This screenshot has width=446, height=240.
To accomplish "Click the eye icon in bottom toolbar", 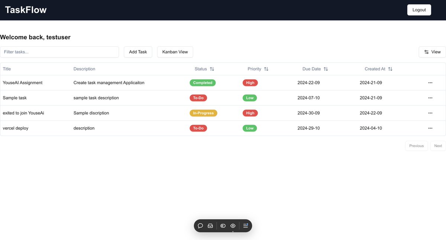I will pyautogui.click(x=233, y=226).
